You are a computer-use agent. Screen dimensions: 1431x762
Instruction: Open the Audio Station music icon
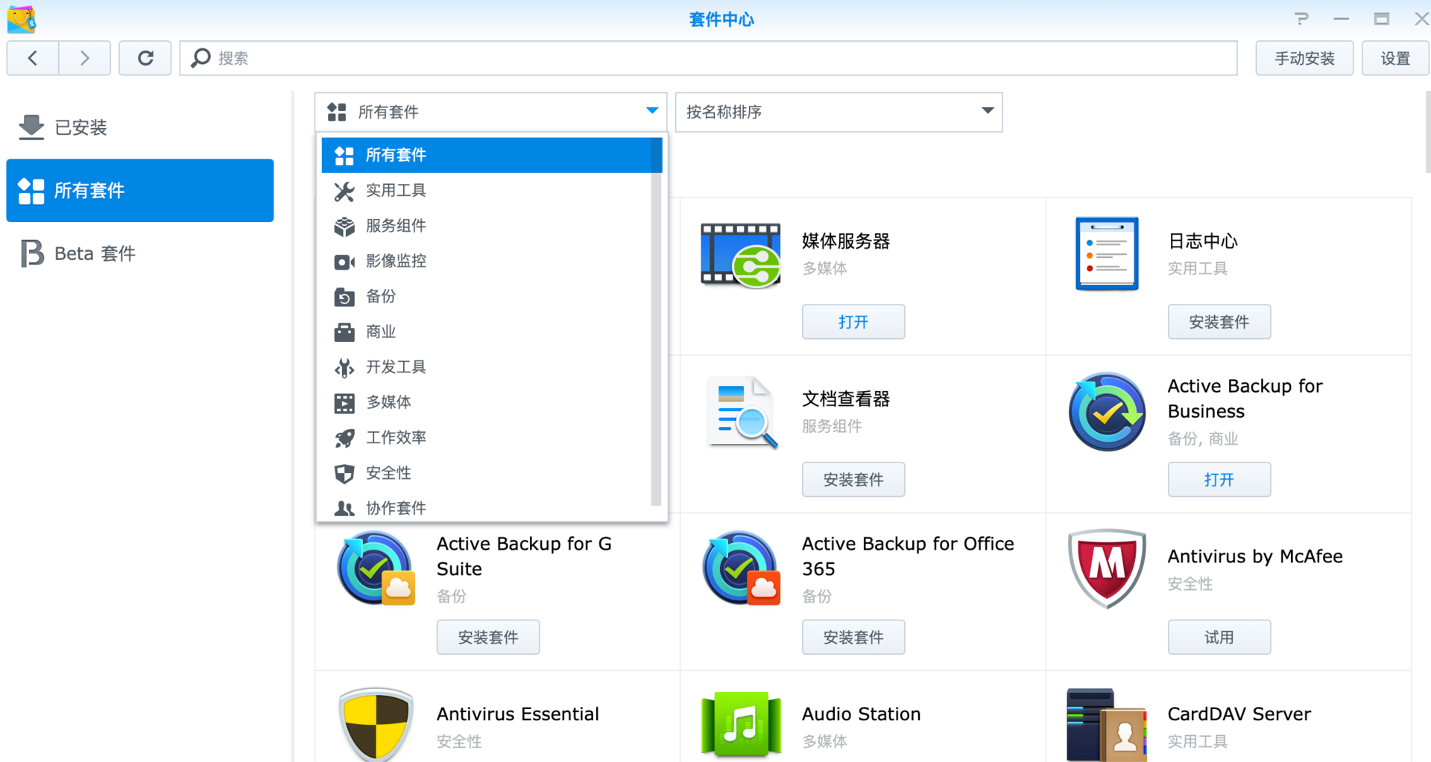[740, 724]
